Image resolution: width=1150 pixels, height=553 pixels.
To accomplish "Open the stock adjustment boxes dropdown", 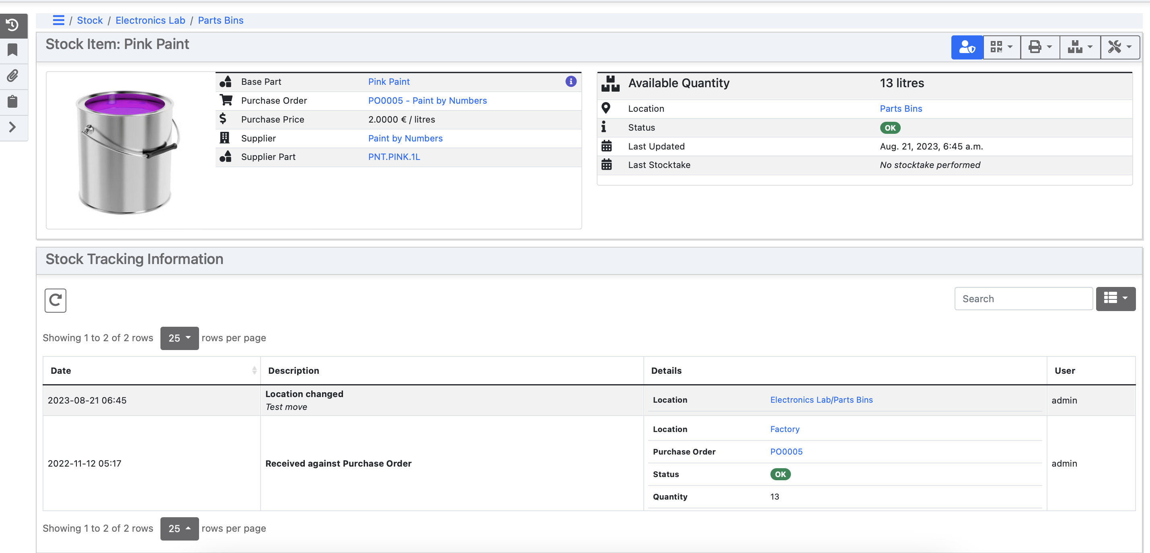I will point(1080,47).
